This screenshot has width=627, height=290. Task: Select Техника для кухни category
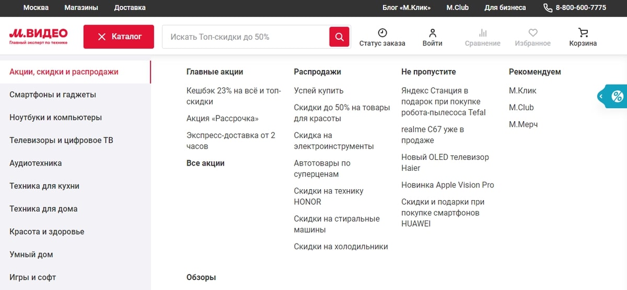click(x=75, y=186)
